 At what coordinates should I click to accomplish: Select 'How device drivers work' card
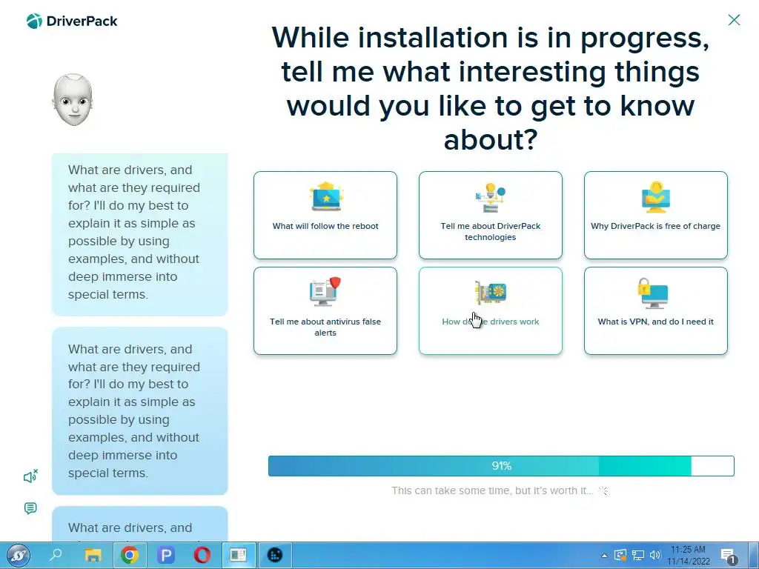(x=491, y=310)
